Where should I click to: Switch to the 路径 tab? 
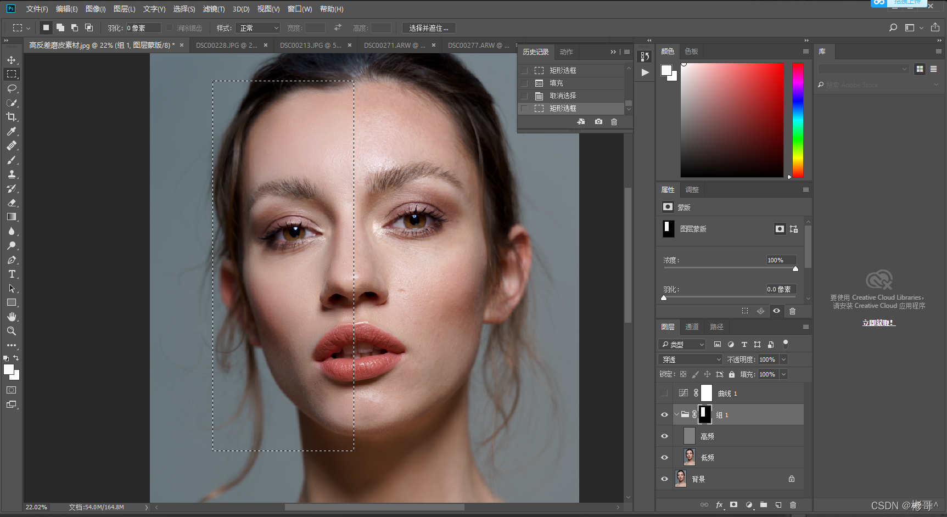click(716, 327)
